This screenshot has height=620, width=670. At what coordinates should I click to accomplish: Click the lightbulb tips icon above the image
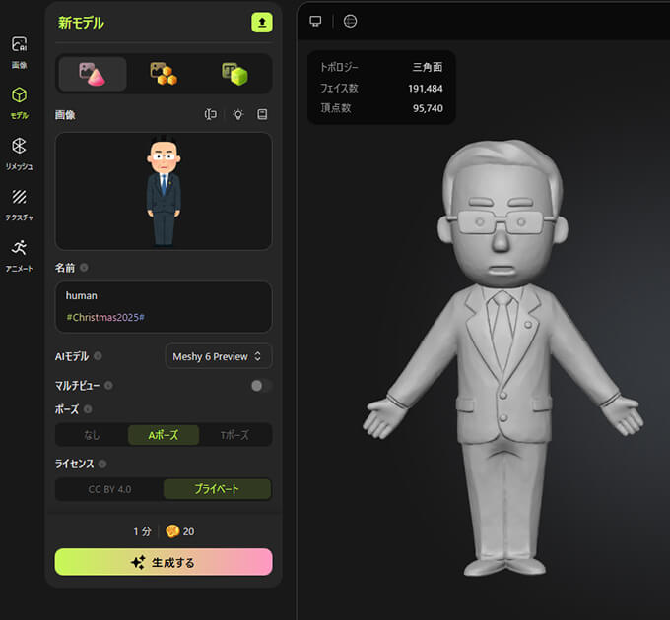237,115
